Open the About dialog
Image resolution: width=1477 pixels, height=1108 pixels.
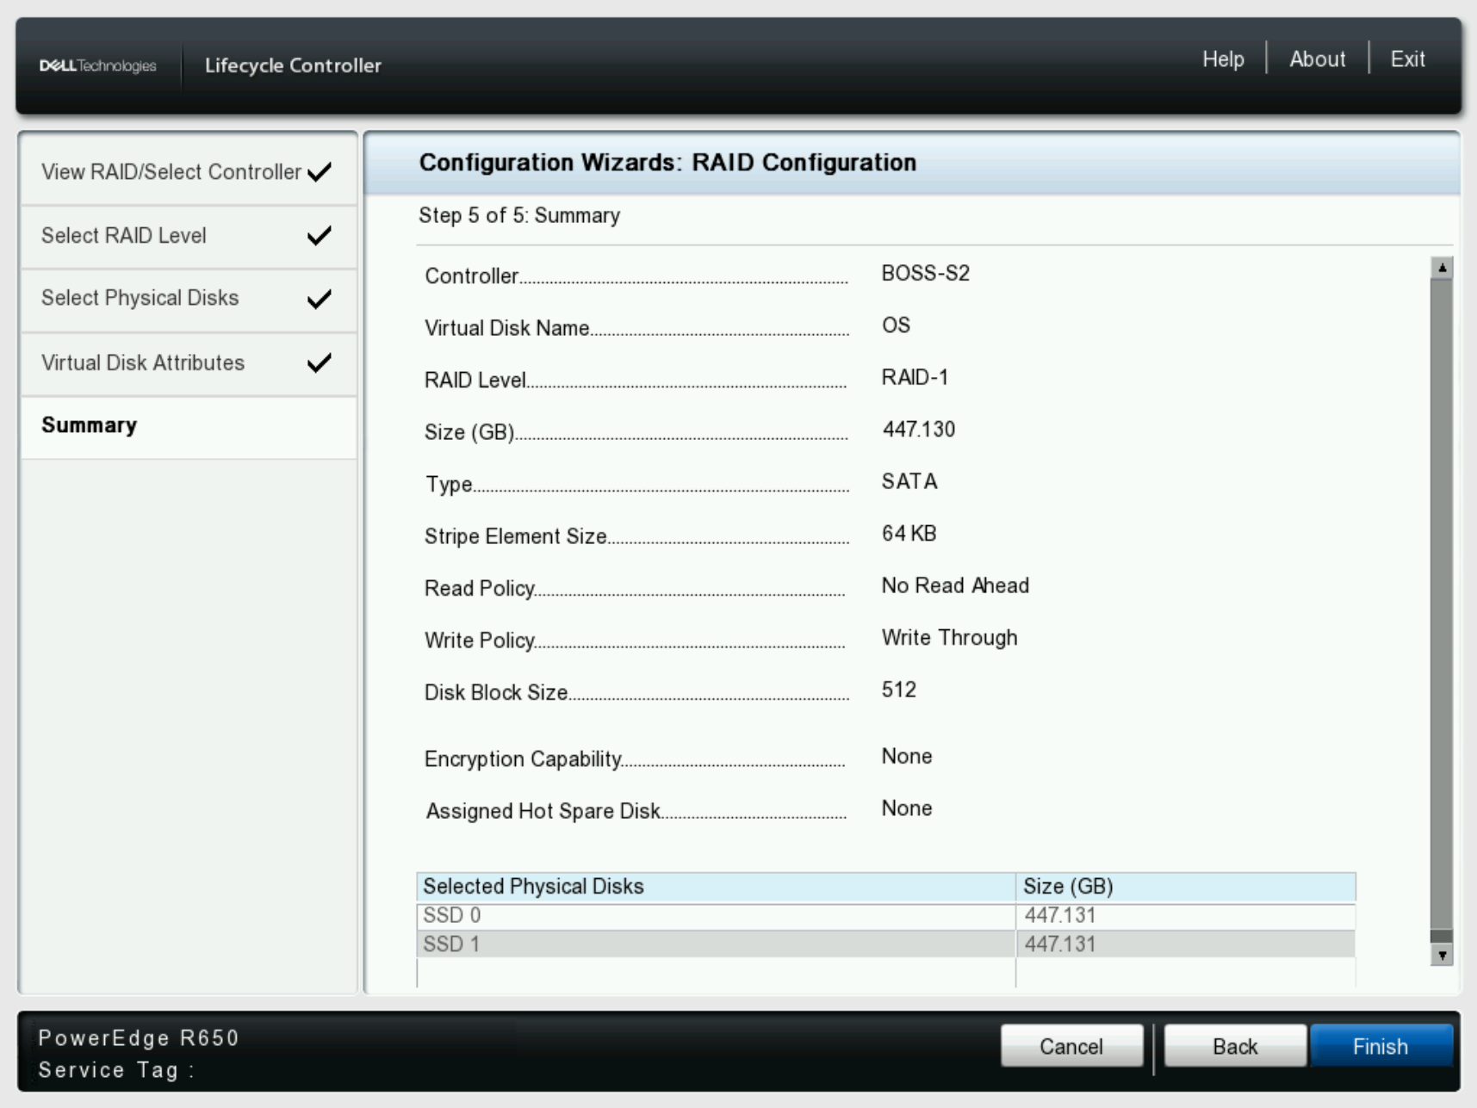tap(1317, 59)
